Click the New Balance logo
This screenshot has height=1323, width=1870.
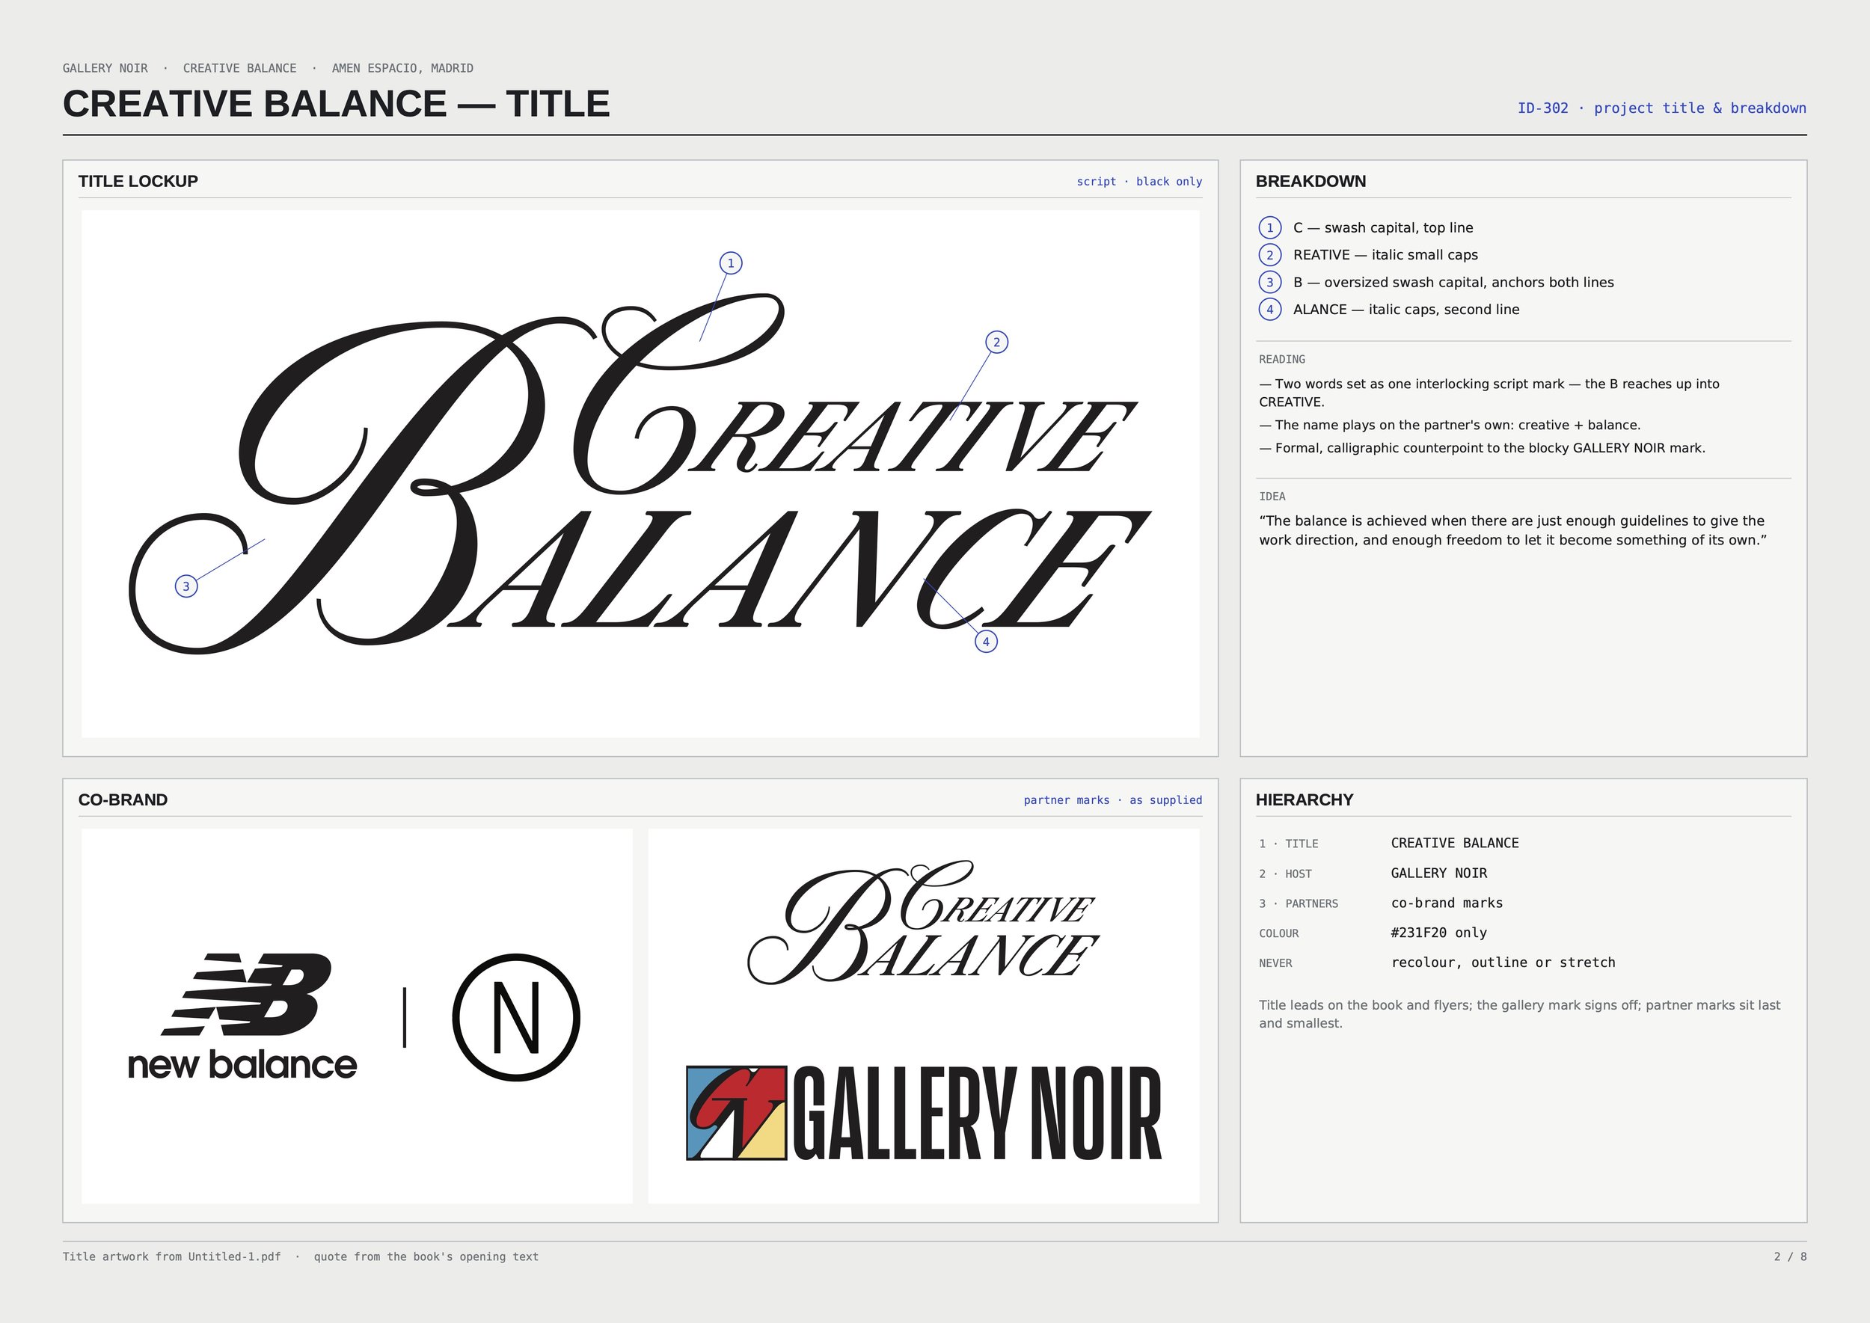[x=243, y=1016]
